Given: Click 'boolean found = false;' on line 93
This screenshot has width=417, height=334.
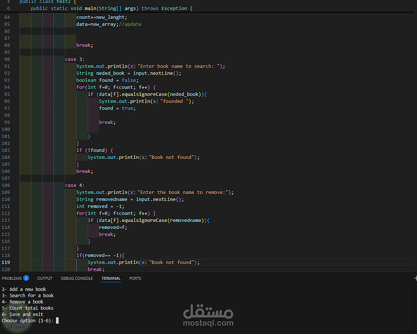Looking at the screenshot, I should click(x=108, y=80).
